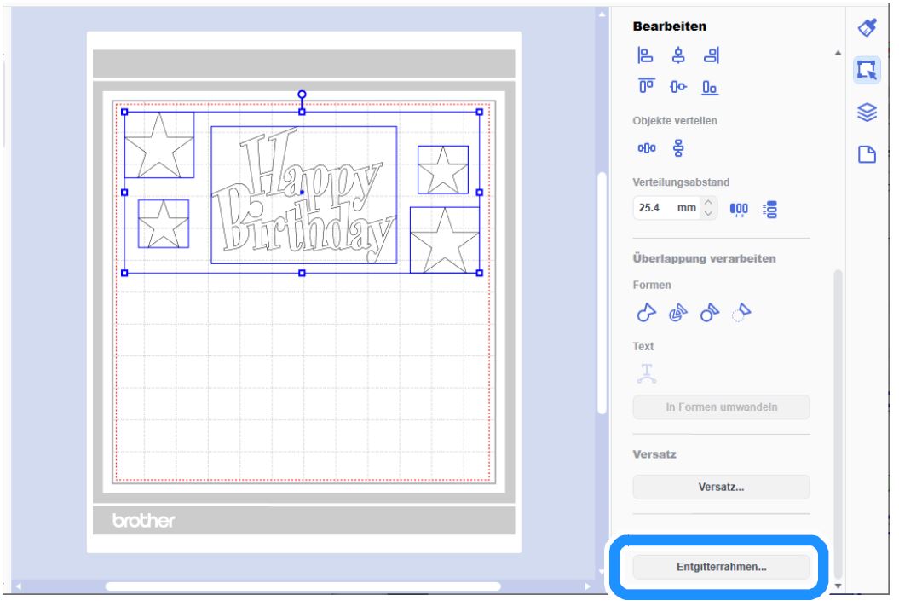Image resolution: width=899 pixels, height=606 pixels.
Task: Align selected objects to right edge
Action: tap(710, 55)
